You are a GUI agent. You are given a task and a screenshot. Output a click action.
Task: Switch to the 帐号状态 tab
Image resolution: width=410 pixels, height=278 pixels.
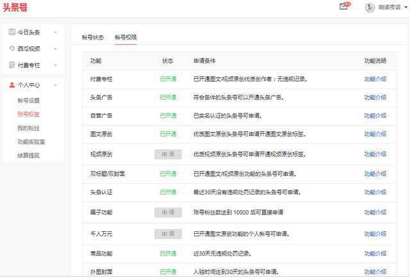pos(93,37)
